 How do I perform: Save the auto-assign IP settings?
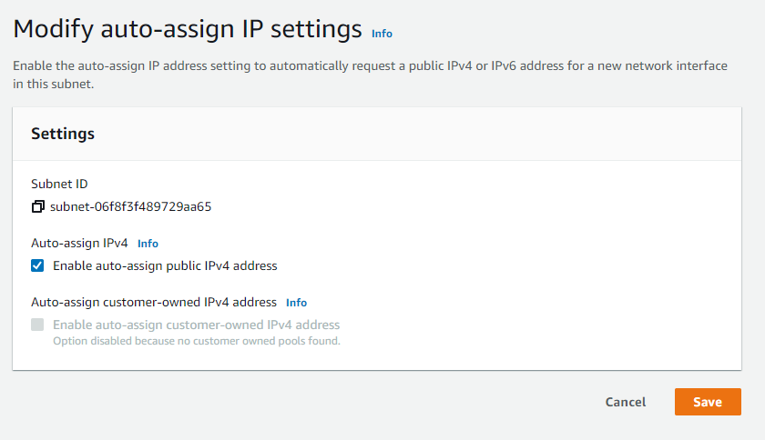pos(707,402)
